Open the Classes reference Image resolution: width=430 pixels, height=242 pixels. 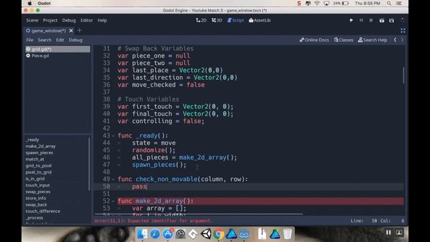pos(343,40)
